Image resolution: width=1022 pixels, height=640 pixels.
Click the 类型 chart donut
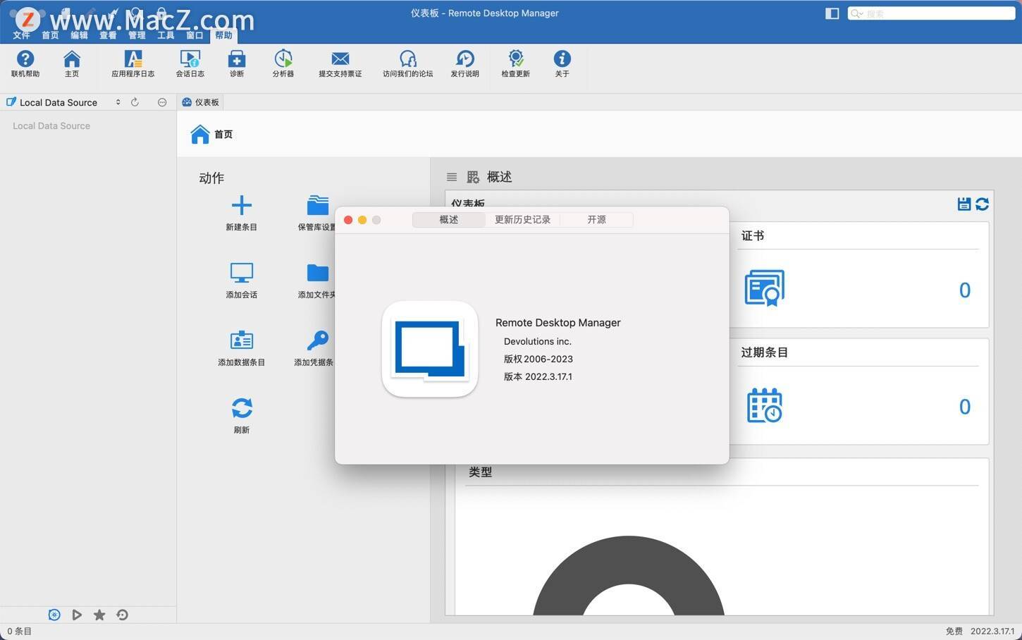pos(629,576)
